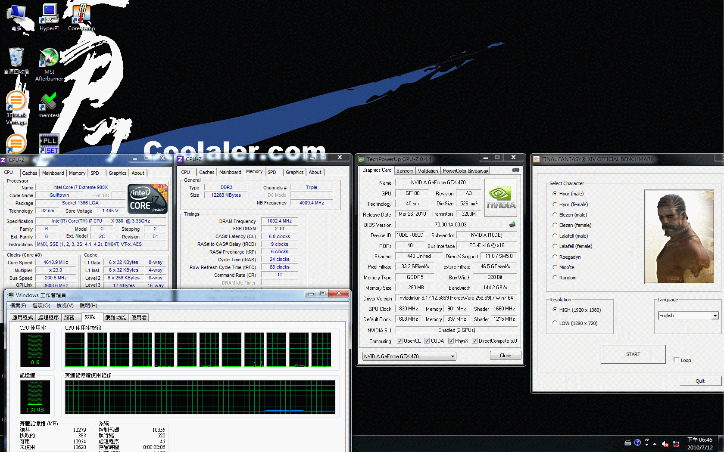724x452 pixels.
Task: Click the GPU-Z BIOS save chip icon
Action: click(512, 225)
